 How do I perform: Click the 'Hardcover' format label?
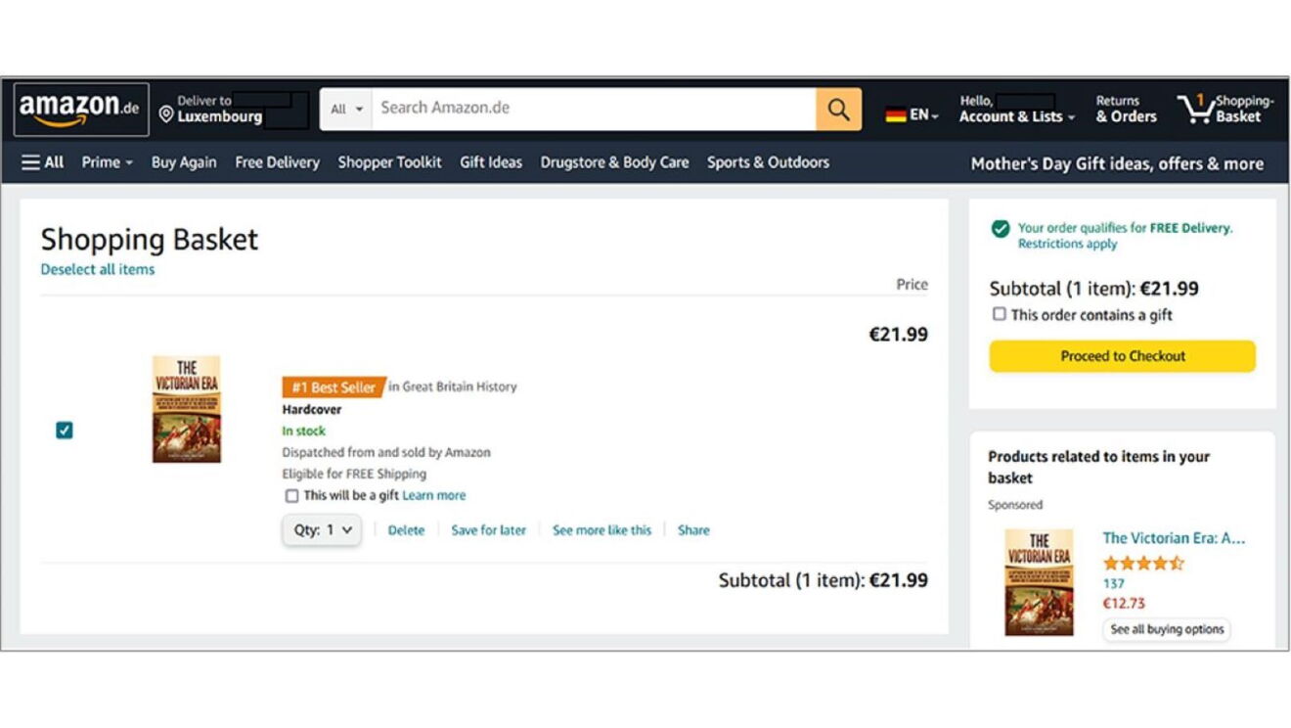(x=312, y=409)
